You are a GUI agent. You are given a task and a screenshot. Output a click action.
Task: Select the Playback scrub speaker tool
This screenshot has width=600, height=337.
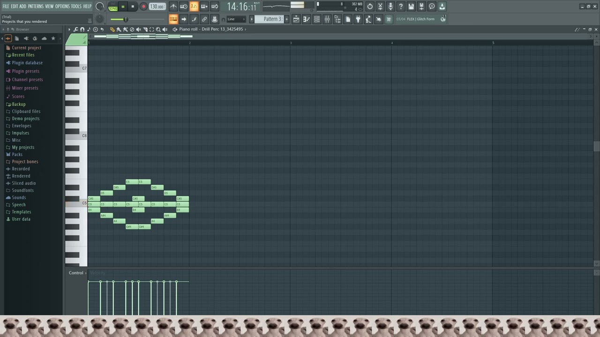pyautogui.click(x=165, y=29)
